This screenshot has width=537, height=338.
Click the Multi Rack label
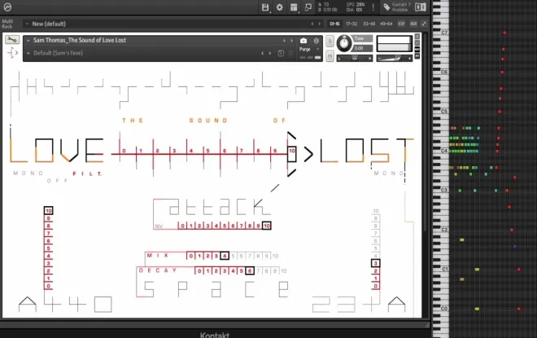(x=7, y=24)
